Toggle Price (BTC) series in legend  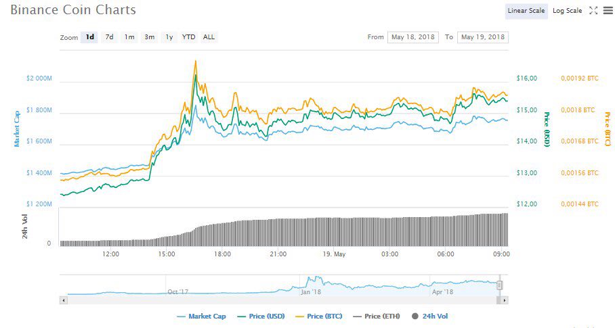tap(319, 317)
